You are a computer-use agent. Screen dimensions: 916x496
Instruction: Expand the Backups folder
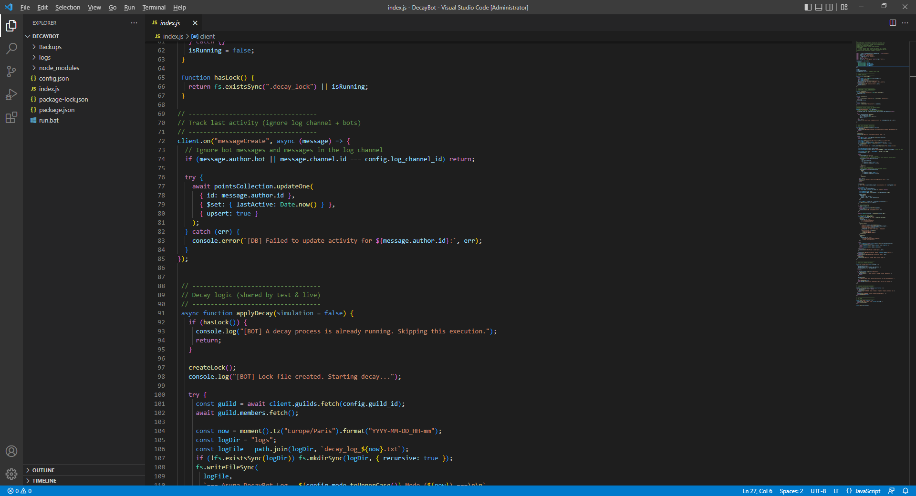pos(50,47)
